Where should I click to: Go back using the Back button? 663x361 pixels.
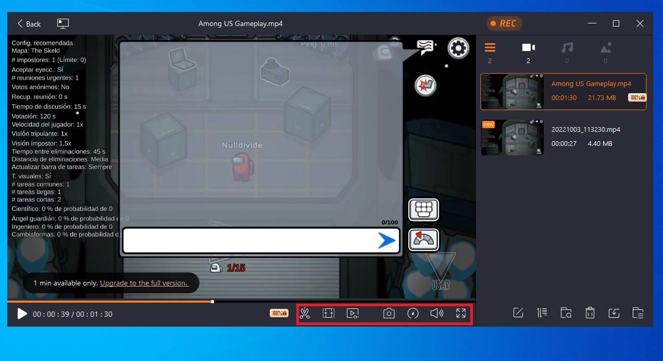[29, 23]
